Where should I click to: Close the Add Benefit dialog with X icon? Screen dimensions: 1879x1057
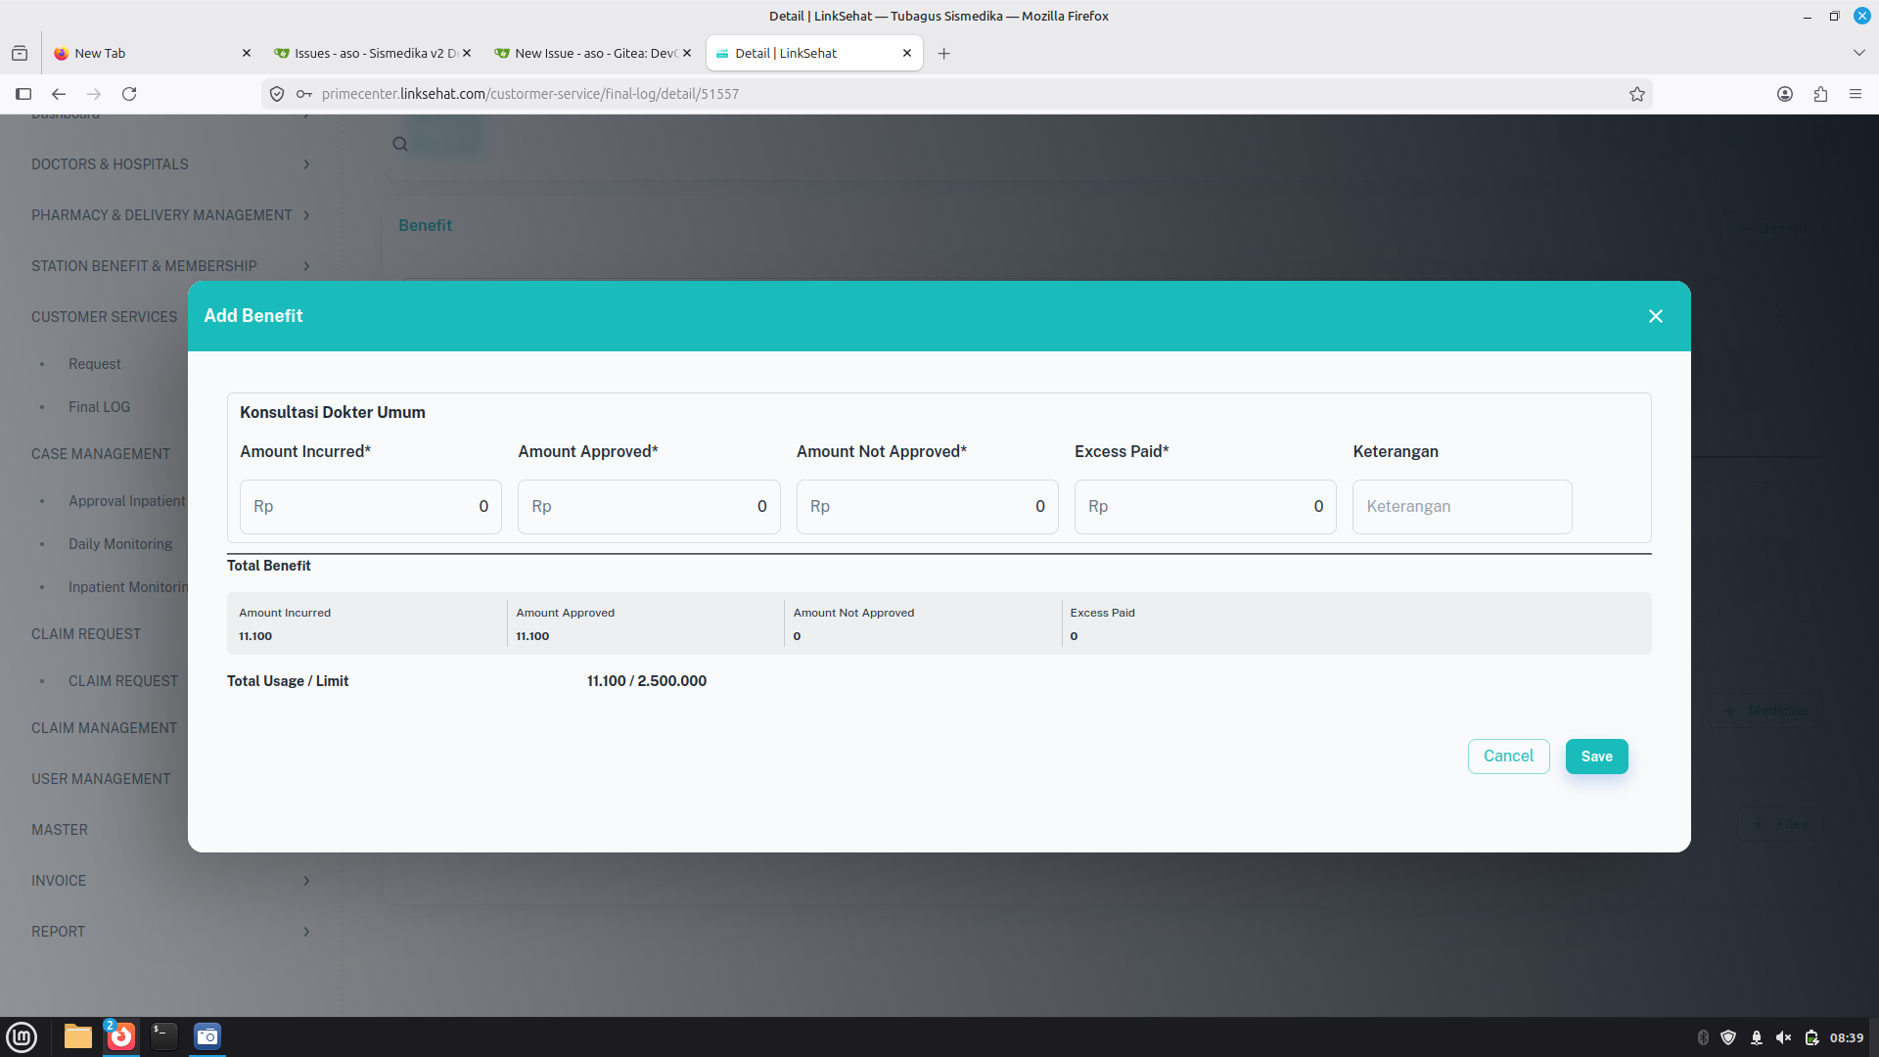[x=1655, y=316]
